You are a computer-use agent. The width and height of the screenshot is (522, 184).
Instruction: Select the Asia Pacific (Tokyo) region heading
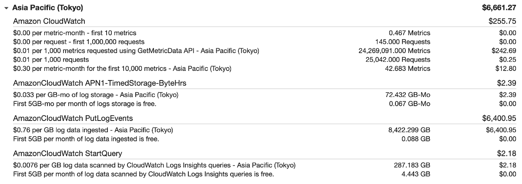tap(48, 8)
